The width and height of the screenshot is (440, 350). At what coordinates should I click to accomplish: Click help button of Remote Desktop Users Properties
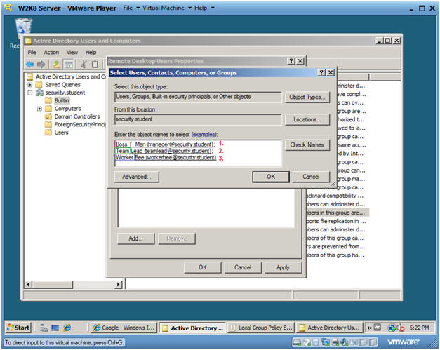point(291,61)
